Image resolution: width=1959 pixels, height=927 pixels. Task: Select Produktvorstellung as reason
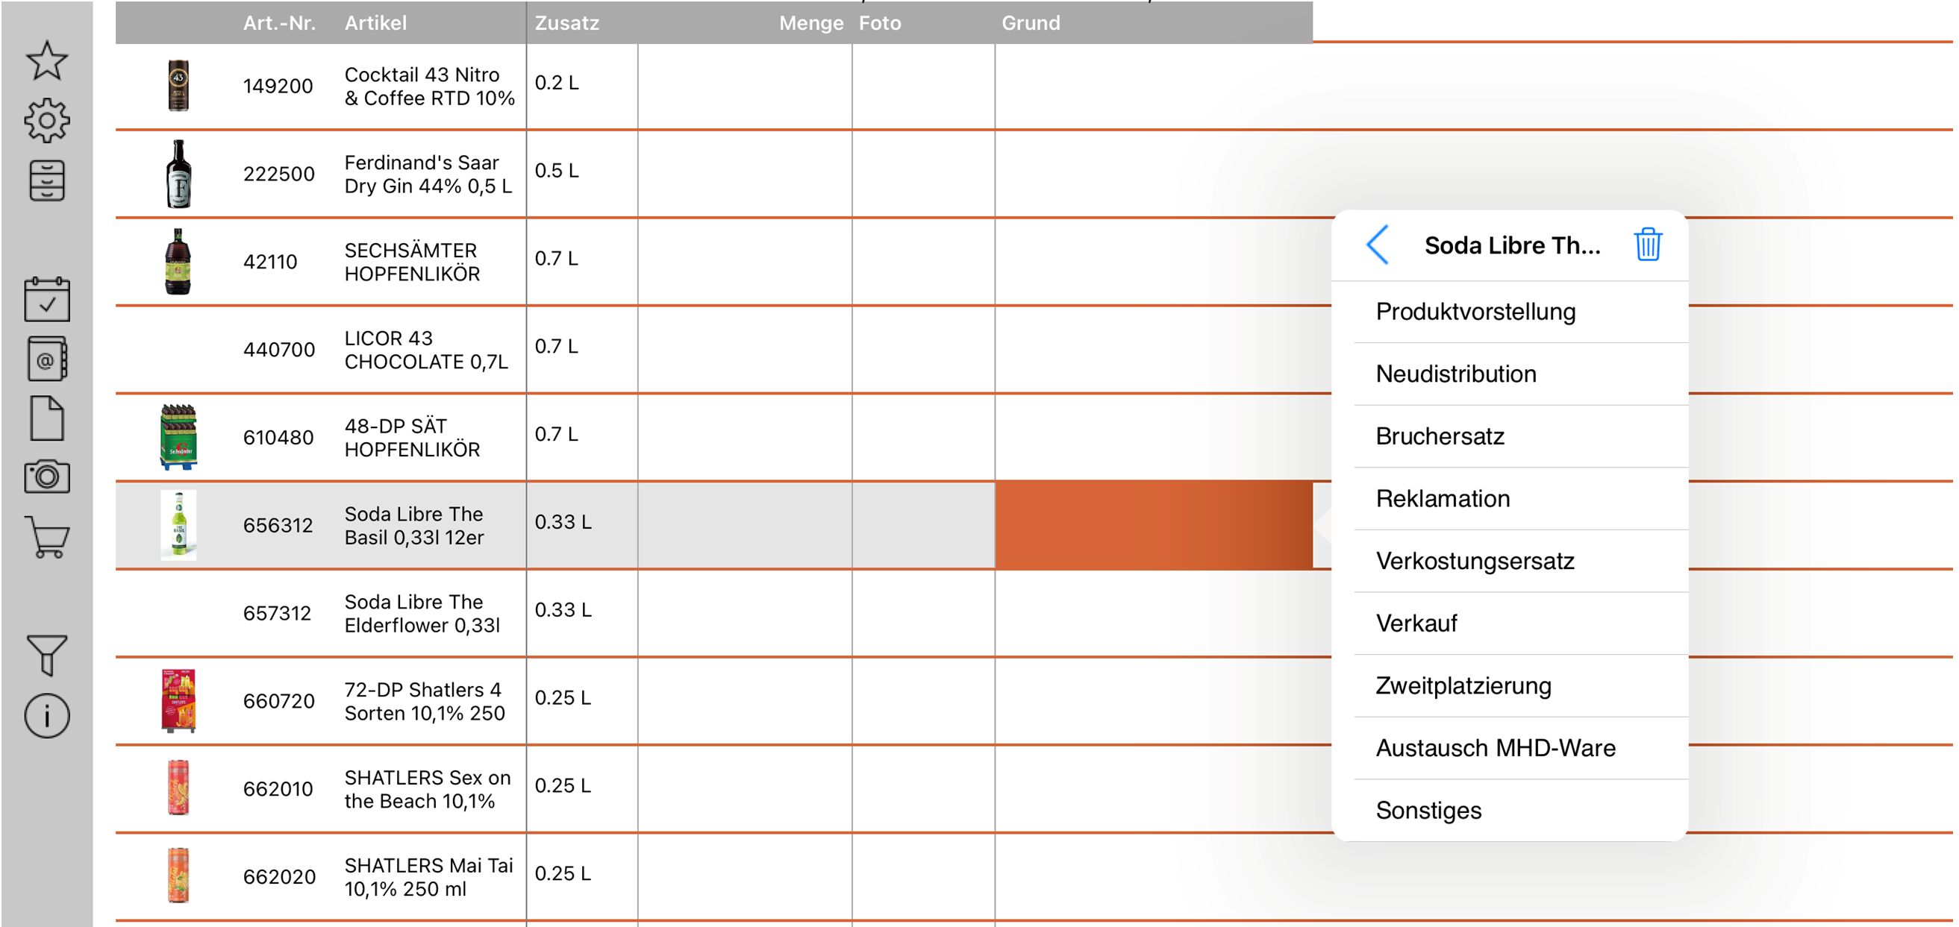(x=1475, y=312)
